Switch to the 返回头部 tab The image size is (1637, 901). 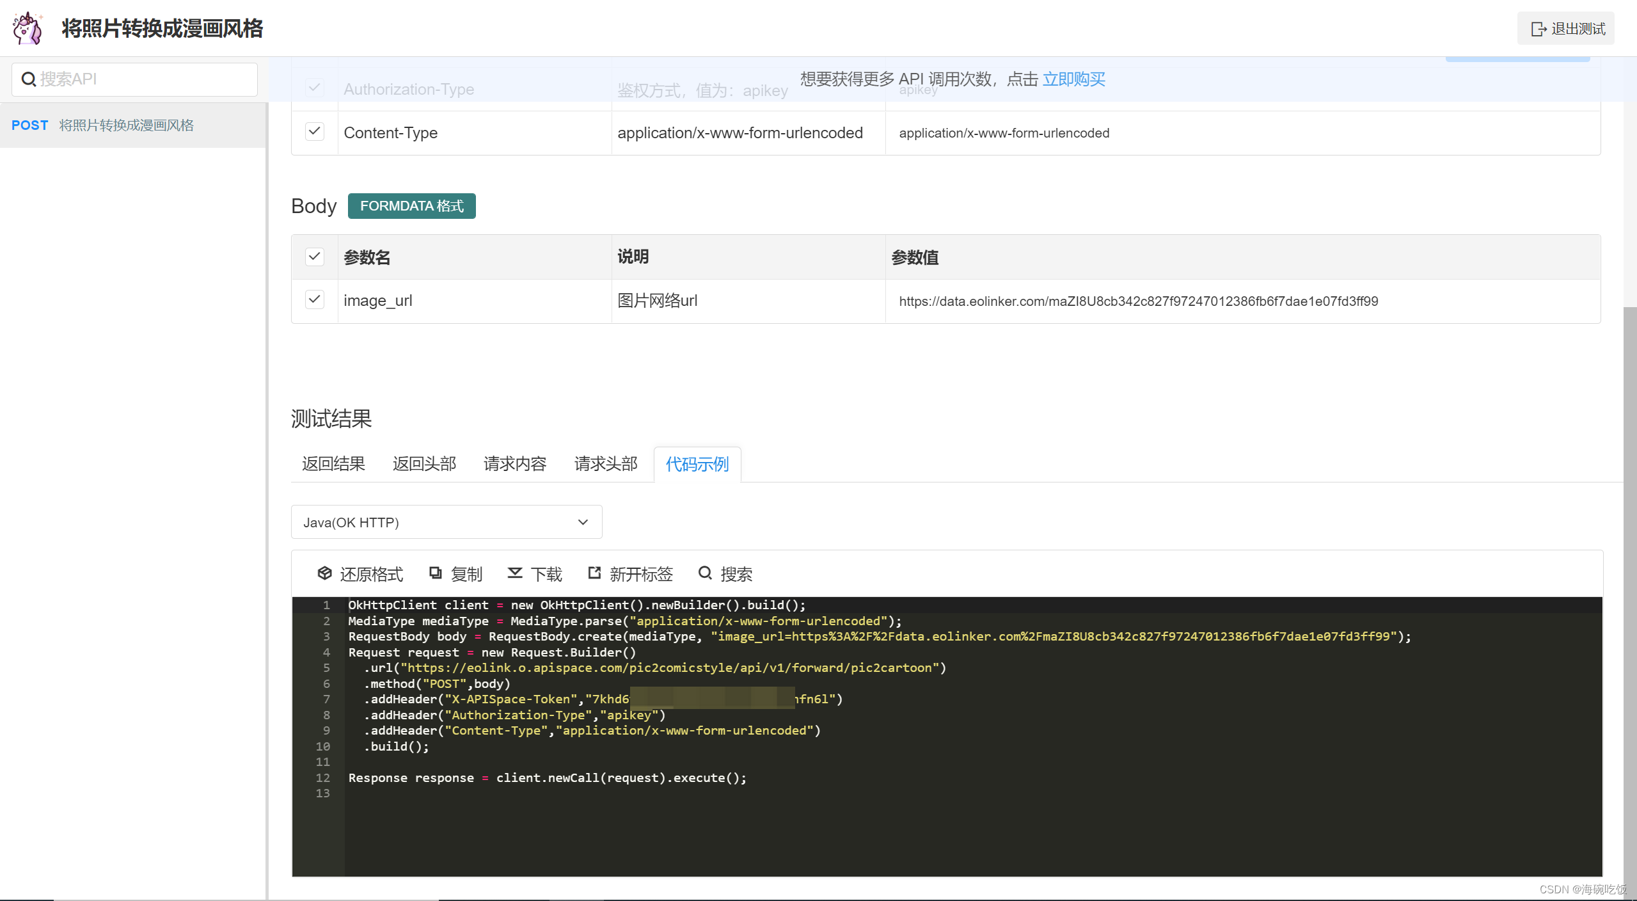click(424, 464)
